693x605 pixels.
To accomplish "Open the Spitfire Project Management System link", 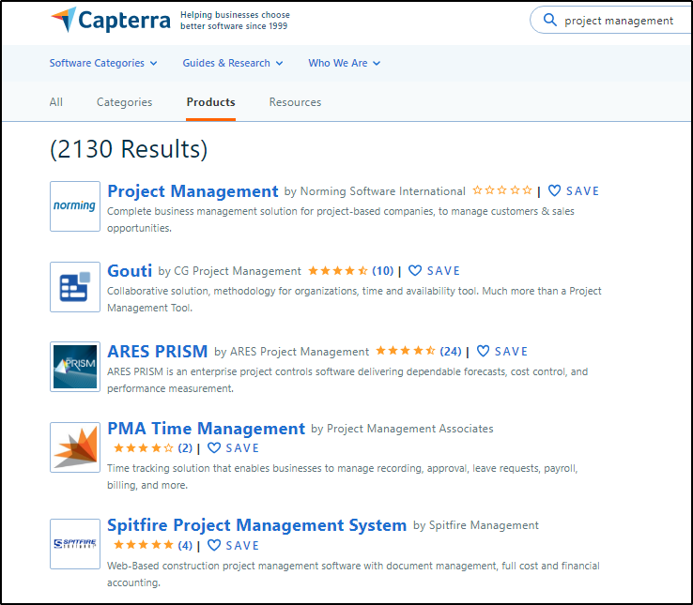I will coord(256,525).
